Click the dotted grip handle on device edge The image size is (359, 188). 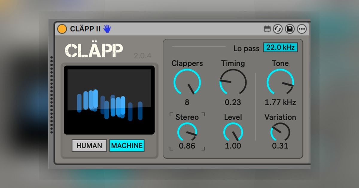[51, 95]
